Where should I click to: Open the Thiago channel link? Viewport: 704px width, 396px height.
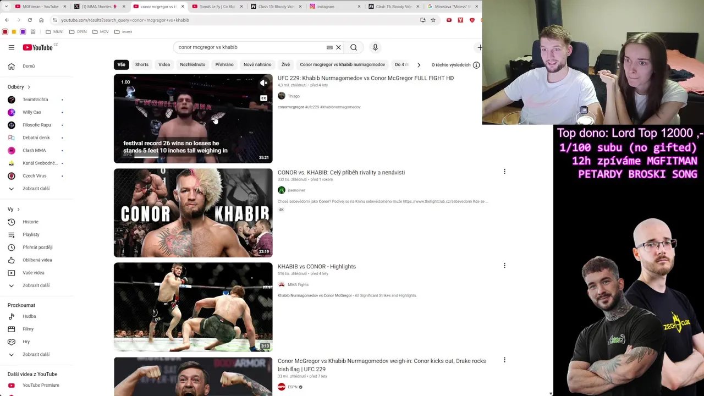[293, 96]
